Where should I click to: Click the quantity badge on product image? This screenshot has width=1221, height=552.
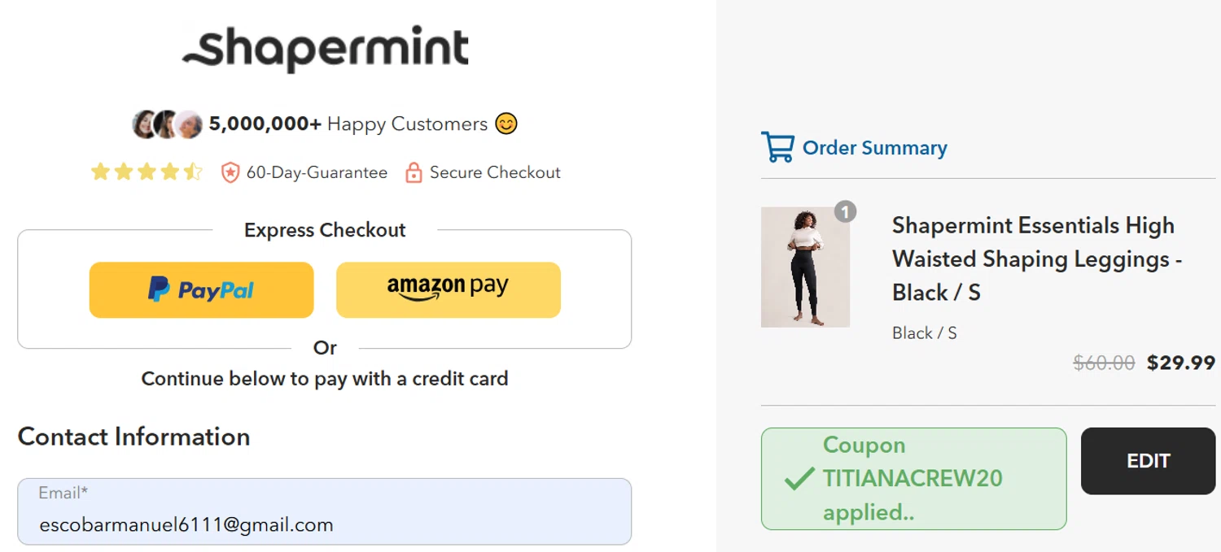[x=846, y=212]
